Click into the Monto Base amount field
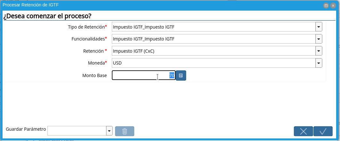This screenshot has height=141, width=340. 143,75
